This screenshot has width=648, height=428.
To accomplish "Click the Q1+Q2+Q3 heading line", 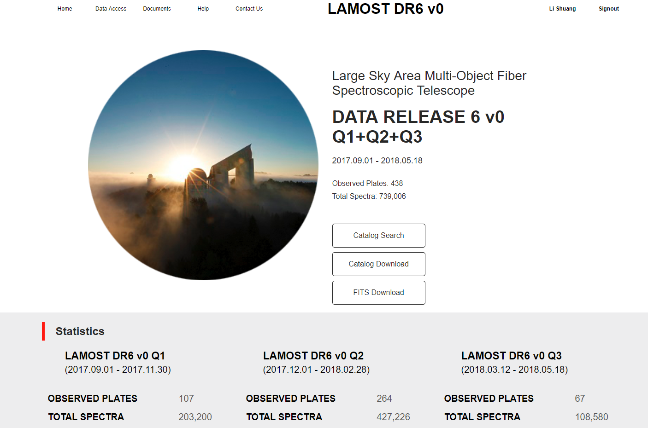I will click(377, 137).
